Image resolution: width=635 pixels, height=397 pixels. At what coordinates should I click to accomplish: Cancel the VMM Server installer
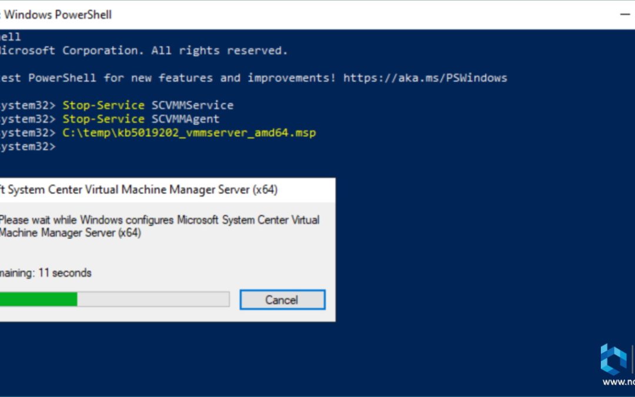282,300
